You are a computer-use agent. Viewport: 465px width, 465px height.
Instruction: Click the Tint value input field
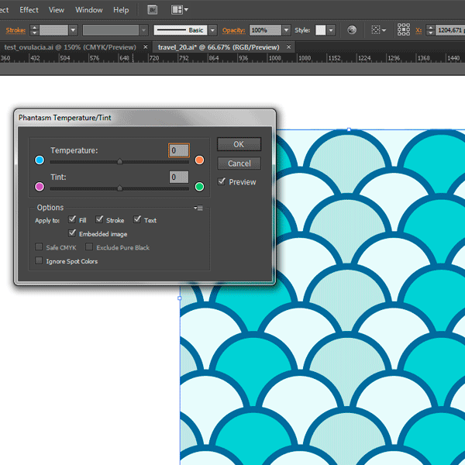[179, 177]
